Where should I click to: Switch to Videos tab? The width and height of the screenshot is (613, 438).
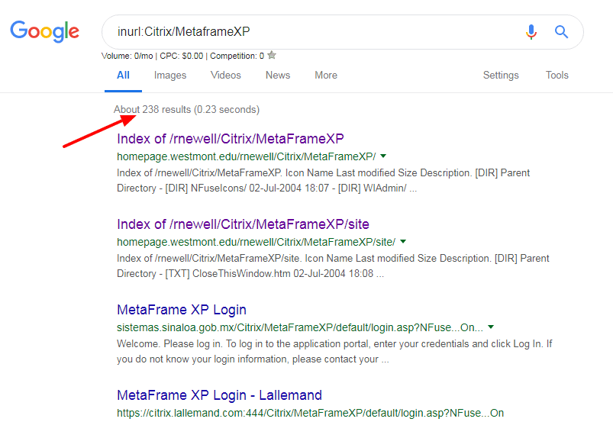click(225, 75)
